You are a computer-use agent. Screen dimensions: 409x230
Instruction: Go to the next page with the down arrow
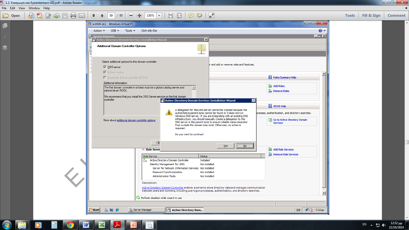102,16
